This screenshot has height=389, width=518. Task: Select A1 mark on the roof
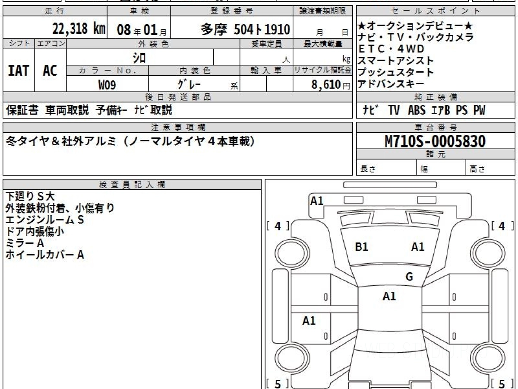click(x=389, y=296)
